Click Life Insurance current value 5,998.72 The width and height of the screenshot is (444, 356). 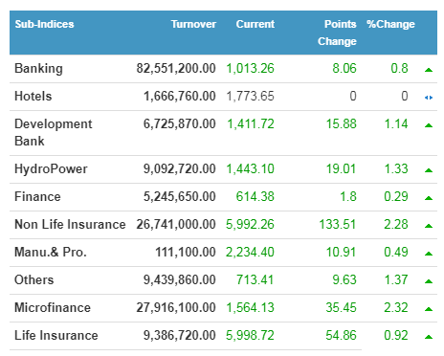click(250, 335)
